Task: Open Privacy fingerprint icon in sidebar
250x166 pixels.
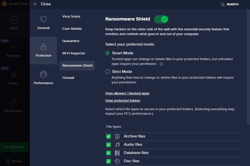Action: (13, 75)
